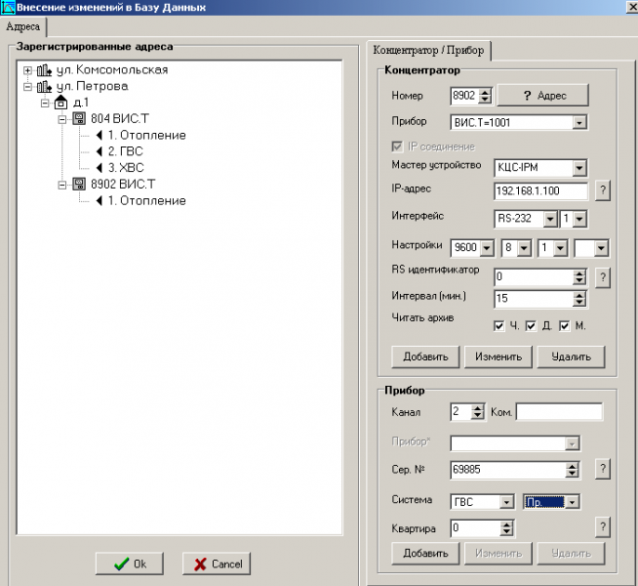Open the baud rate 9600 dropdown
This screenshot has width=638, height=586.
pos(487,248)
